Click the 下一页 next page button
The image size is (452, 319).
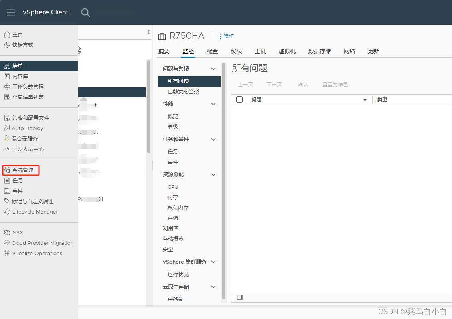tap(274, 85)
